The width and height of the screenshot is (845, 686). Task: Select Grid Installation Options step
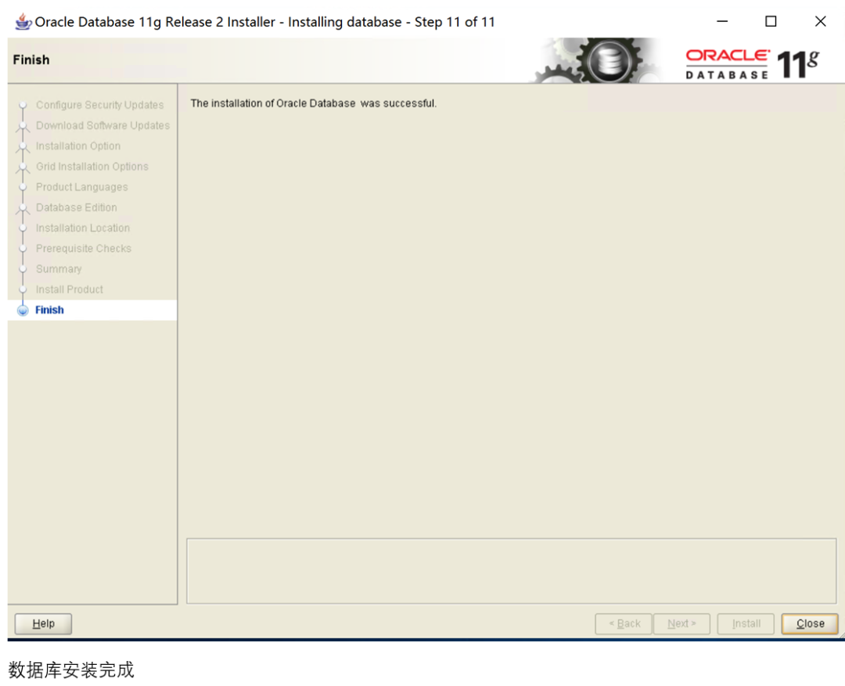pyautogui.click(x=92, y=167)
